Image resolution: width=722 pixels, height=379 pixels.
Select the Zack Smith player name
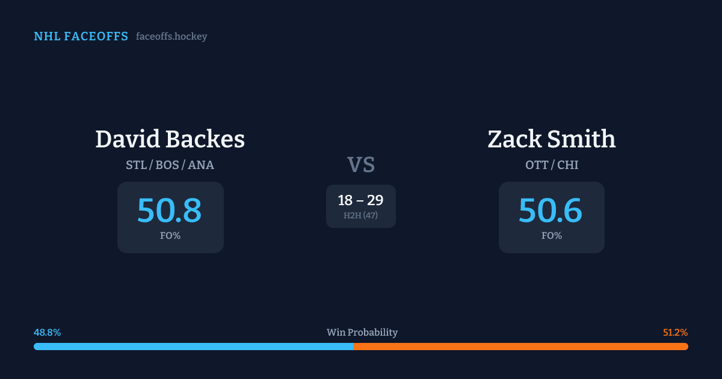pos(551,139)
